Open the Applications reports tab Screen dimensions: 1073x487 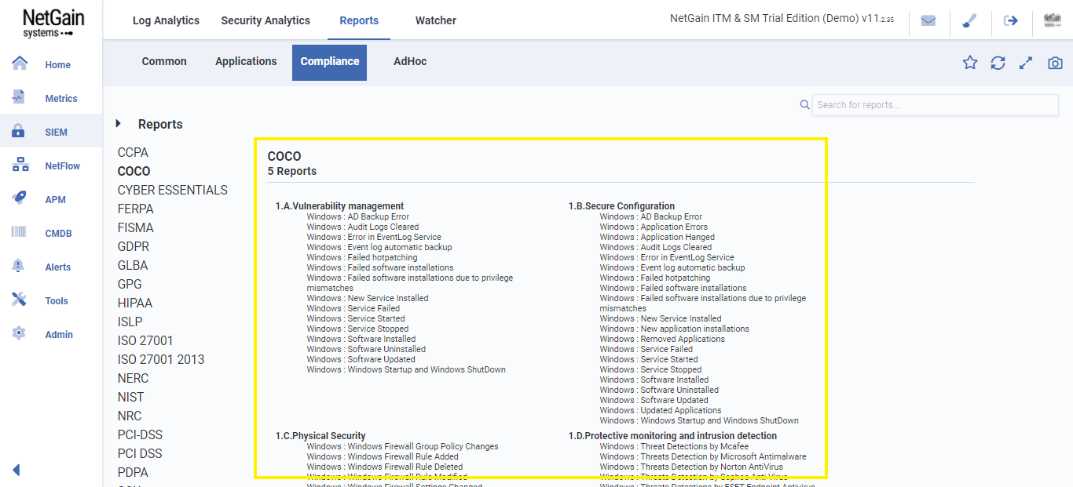pos(246,61)
